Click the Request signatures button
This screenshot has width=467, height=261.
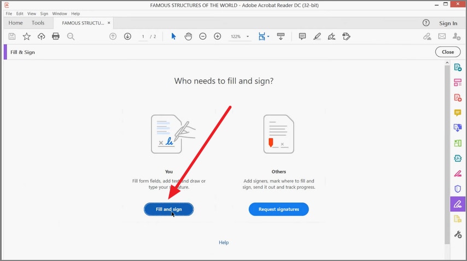tap(279, 209)
